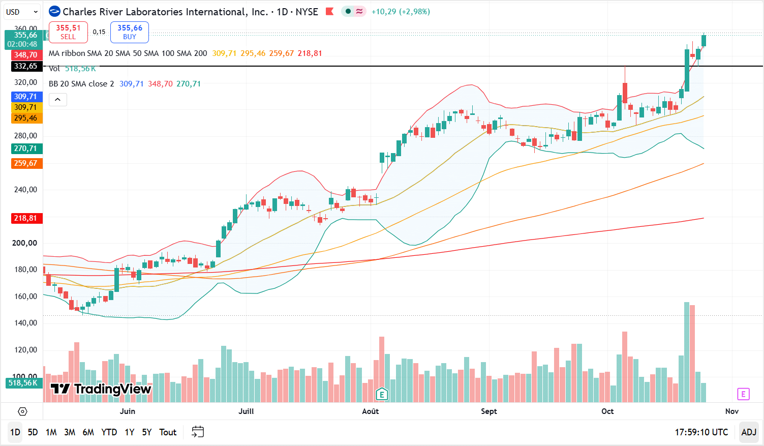The image size is (764, 446).
Task: Toggle the ADJ adjustment button
Action: (x=749, y=432)
